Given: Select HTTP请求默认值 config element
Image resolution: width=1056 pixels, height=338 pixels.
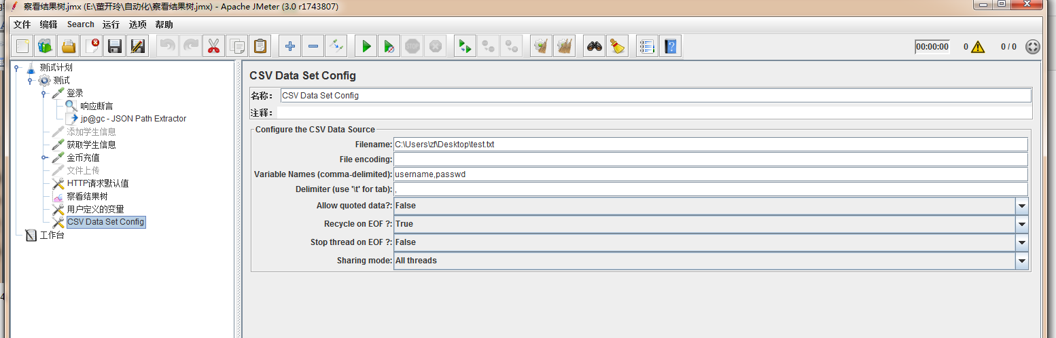Looking at the screenshot, I should pyautogui.click(x=98, y=183).
